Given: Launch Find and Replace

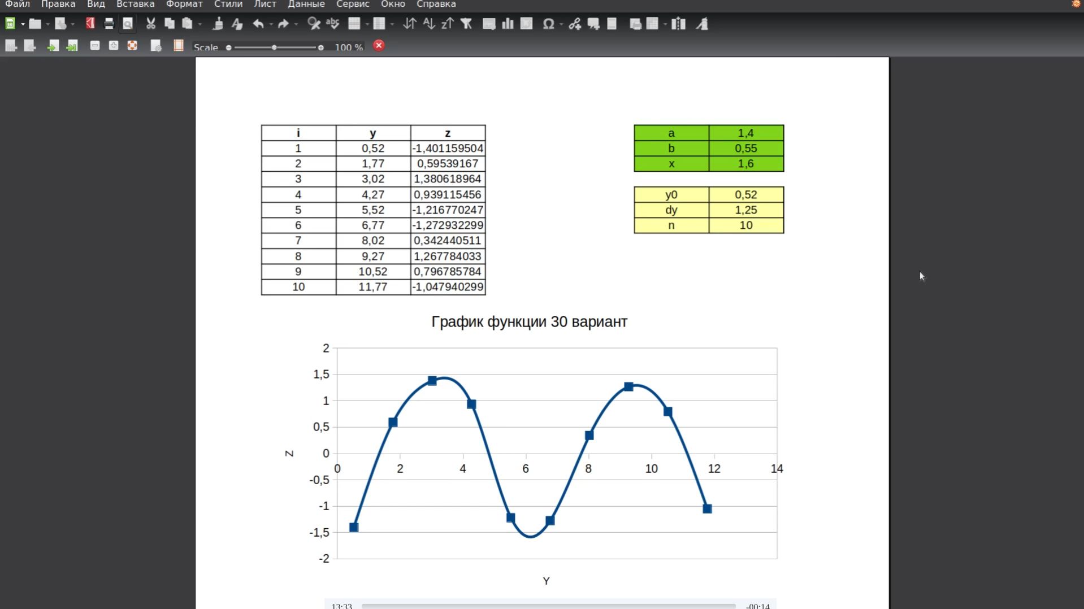Looking at the screenshot, I should click(314, 24).
